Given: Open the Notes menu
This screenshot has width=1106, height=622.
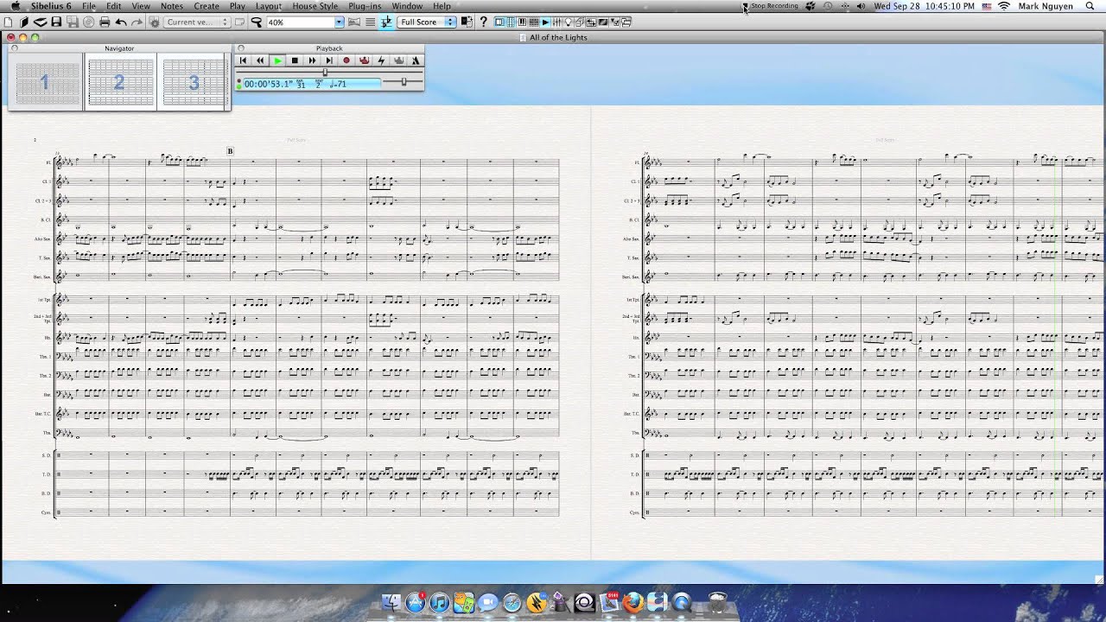Looking at the screenshot, I should coord(172,6).
